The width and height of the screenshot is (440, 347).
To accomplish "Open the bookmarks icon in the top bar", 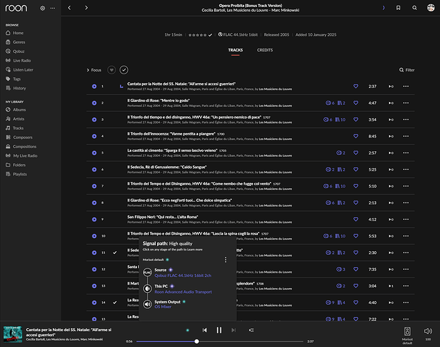I will (398, 8).
